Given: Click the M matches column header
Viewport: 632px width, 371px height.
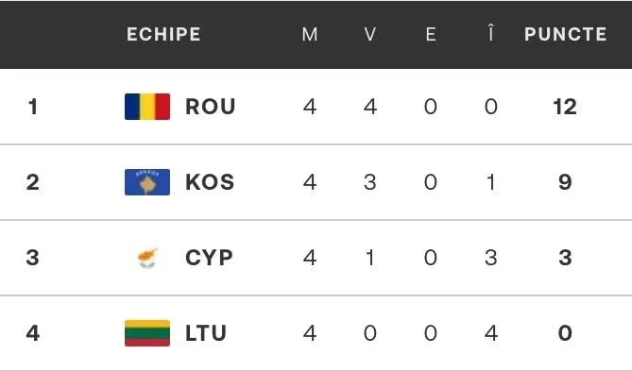Looking at the screenshot, I should pyautogui.click(x=310, y=34).
